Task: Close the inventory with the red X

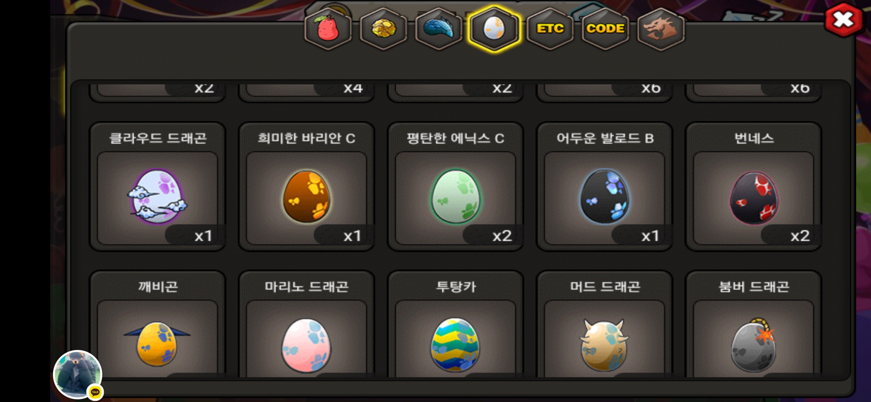Action: pos(843,19)
